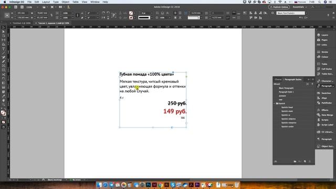Open Photoshop from the Dock
Viewport: 336px width, 189px height.
click(x=148, y=184)
